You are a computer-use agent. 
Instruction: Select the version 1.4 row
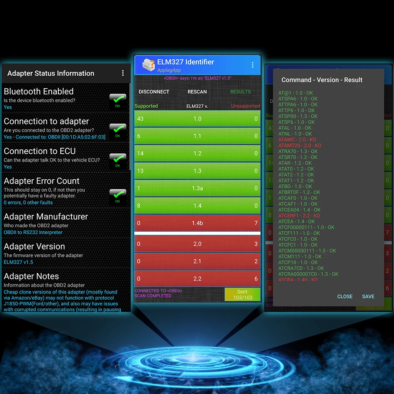(197, 206)
